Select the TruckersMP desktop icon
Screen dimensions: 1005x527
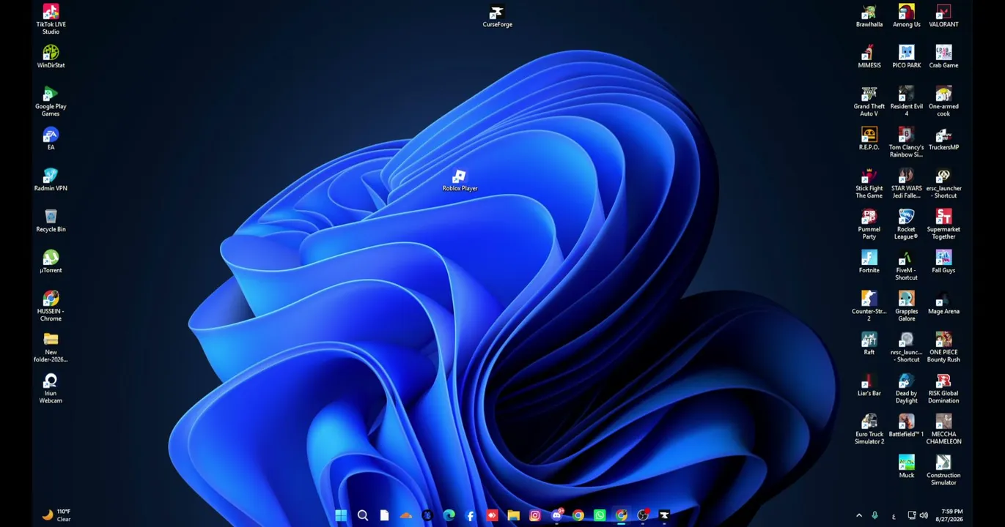click(943, 138)
